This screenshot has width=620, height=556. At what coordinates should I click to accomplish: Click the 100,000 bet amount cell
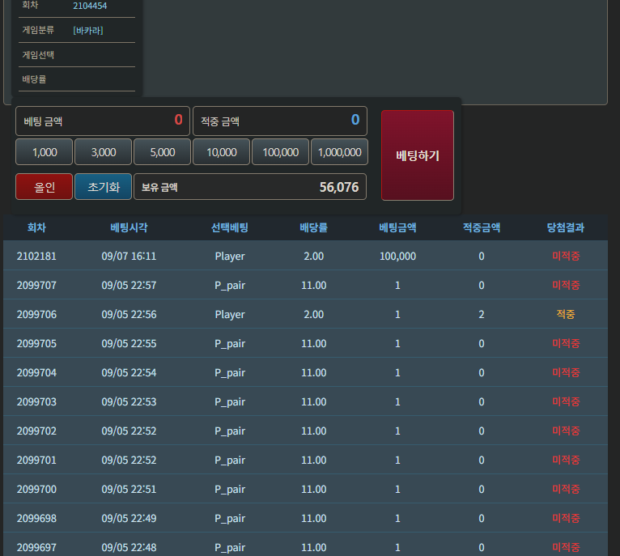[x=397, y=257]
